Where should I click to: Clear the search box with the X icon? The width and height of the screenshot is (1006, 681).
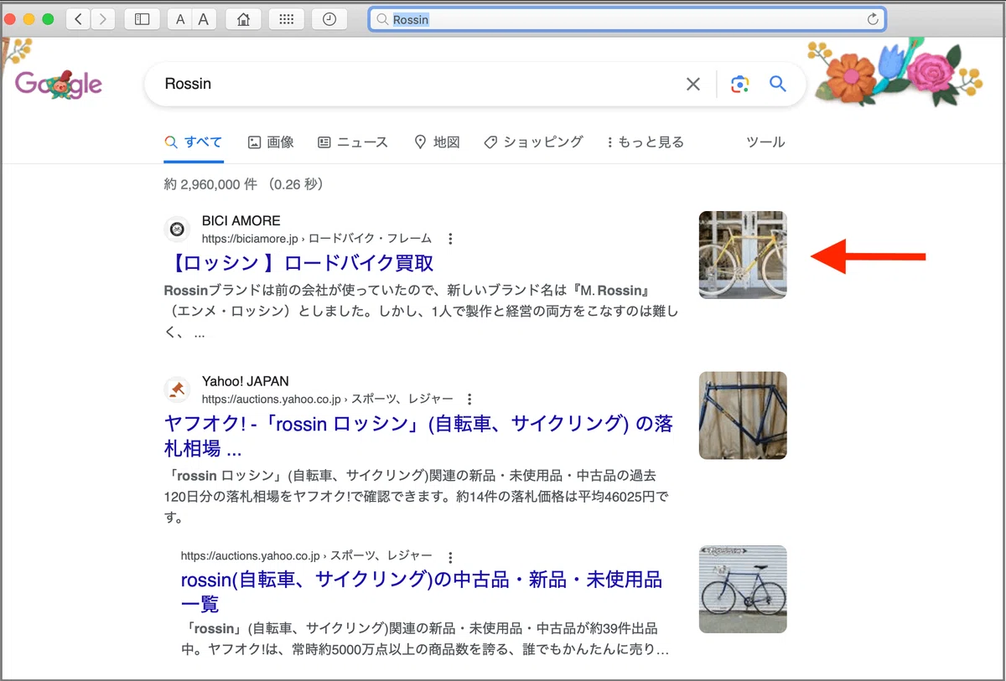693,84
